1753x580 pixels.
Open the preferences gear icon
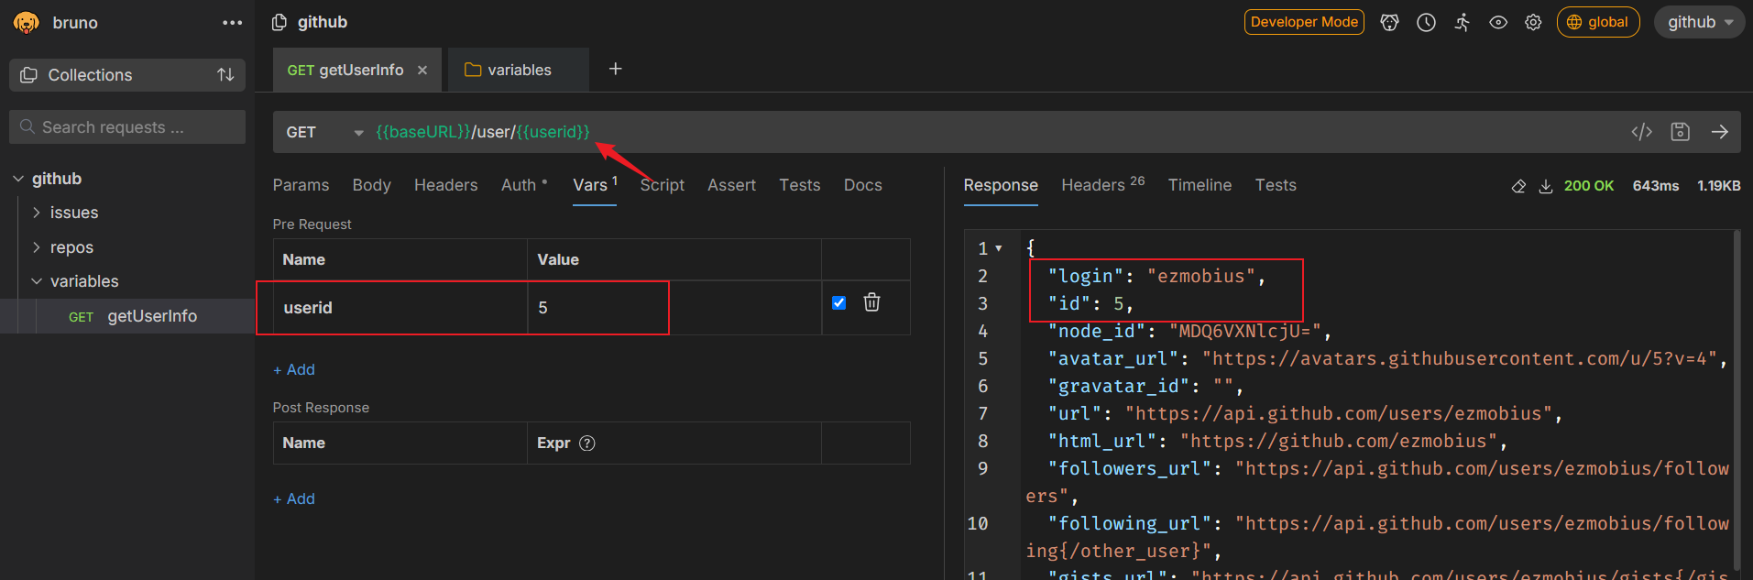[x=1533, y=22]
